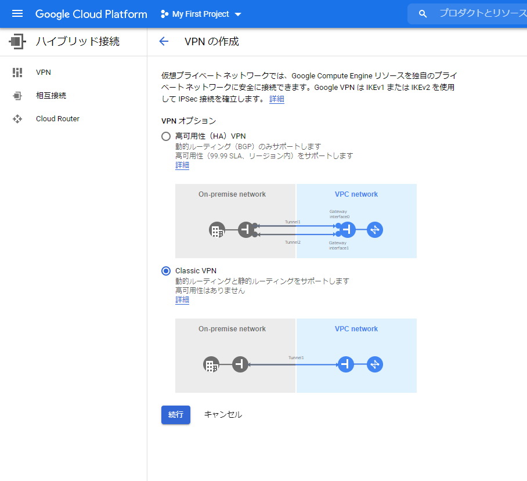The image size is (527, 481).
Task: Click the Classic diagram VPC gateway icon
Action: coord(346,364)
